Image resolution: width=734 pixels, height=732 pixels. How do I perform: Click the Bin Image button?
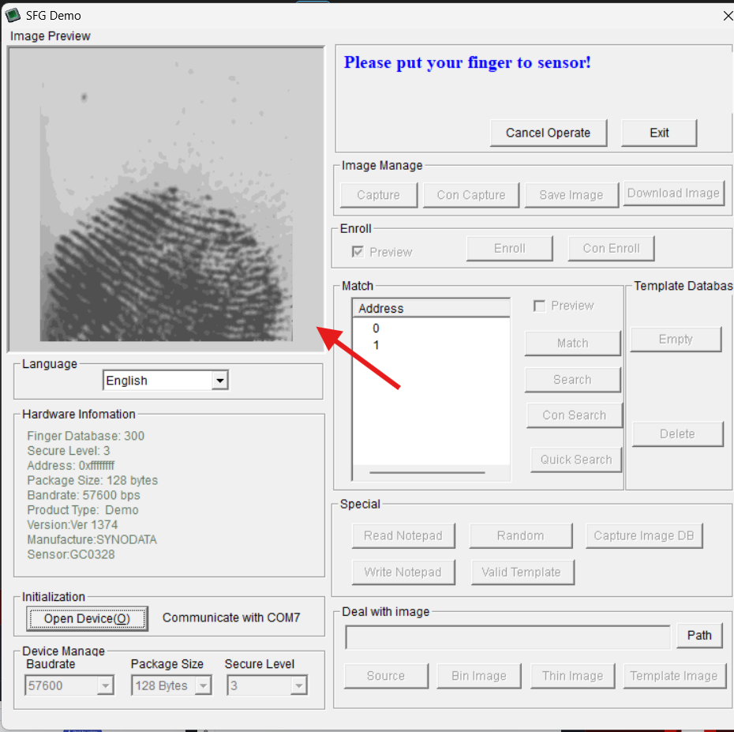click(x=478, y=676)
